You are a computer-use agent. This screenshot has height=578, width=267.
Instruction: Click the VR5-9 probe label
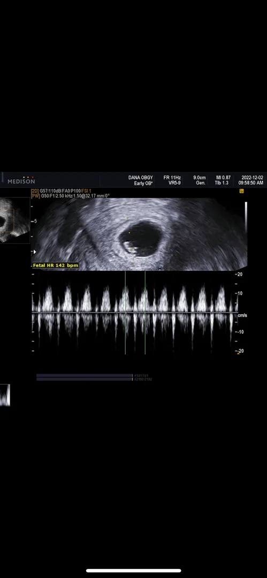pyautogui.click(x=174, y=183)
